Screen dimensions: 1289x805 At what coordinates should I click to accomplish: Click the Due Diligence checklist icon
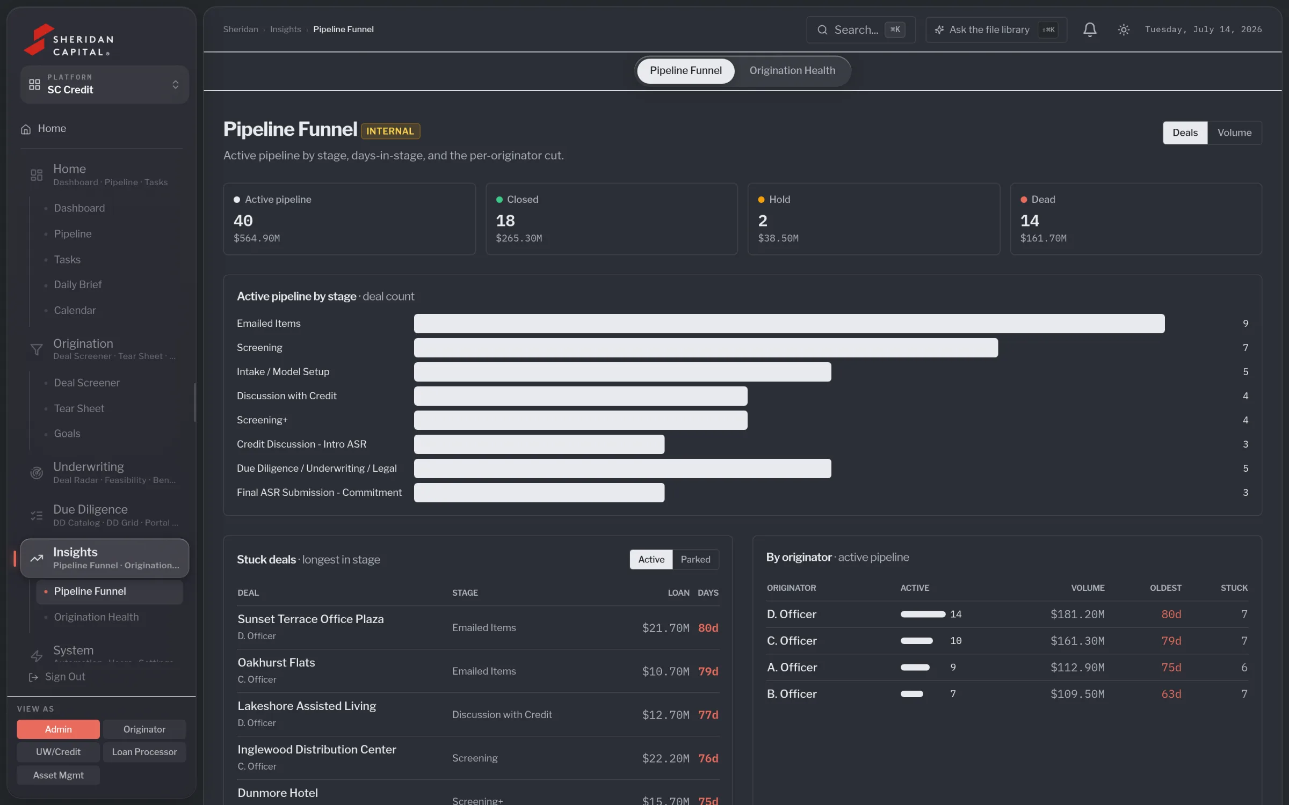tap(37, 515)
